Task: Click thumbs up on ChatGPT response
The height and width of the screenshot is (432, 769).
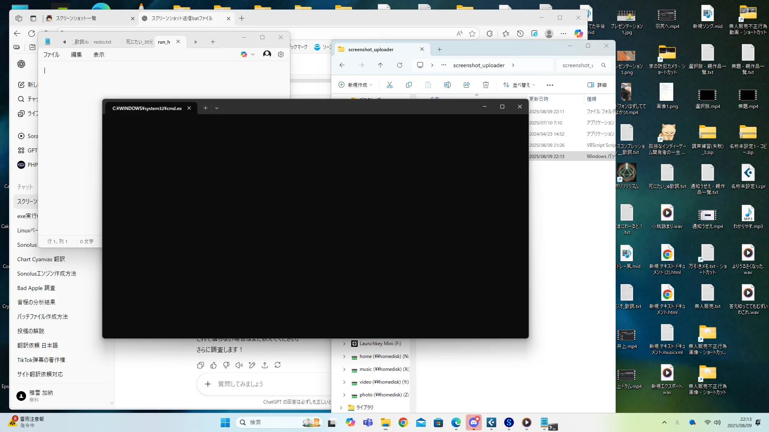Action: tap(213, 365)
